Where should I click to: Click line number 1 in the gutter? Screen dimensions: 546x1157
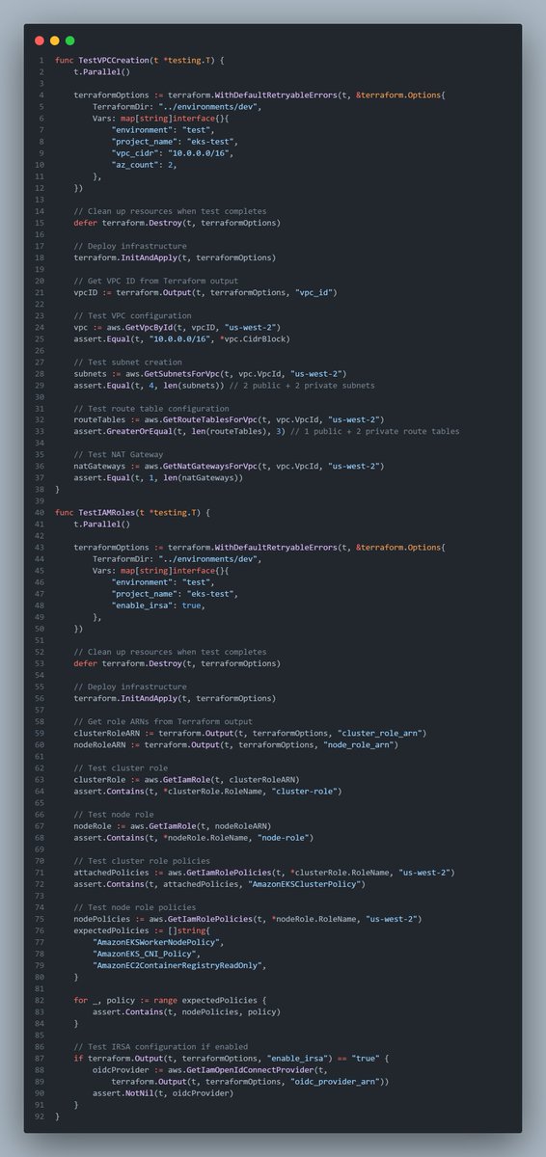(x=41, y=61)
